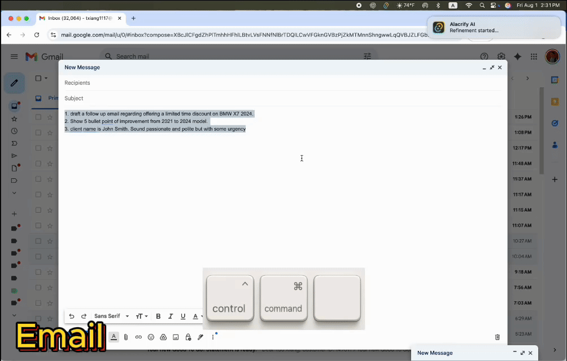Select the Primary inbox tab
Viewport: 567px width, 361px height.
click(x=45, y=98)
